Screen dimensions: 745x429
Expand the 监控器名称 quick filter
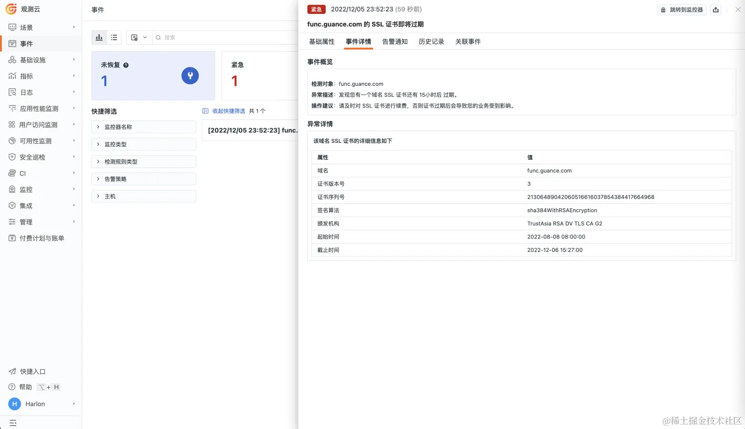click(x=144, y=127)
